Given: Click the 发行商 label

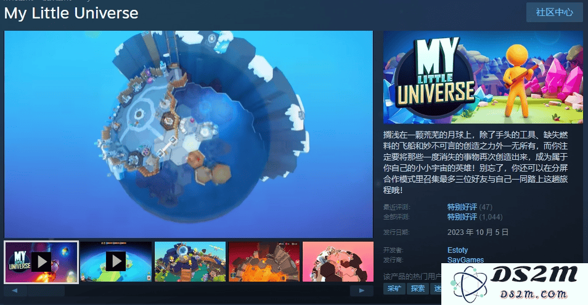Looking at the screenshot, I should pos(393,259).
